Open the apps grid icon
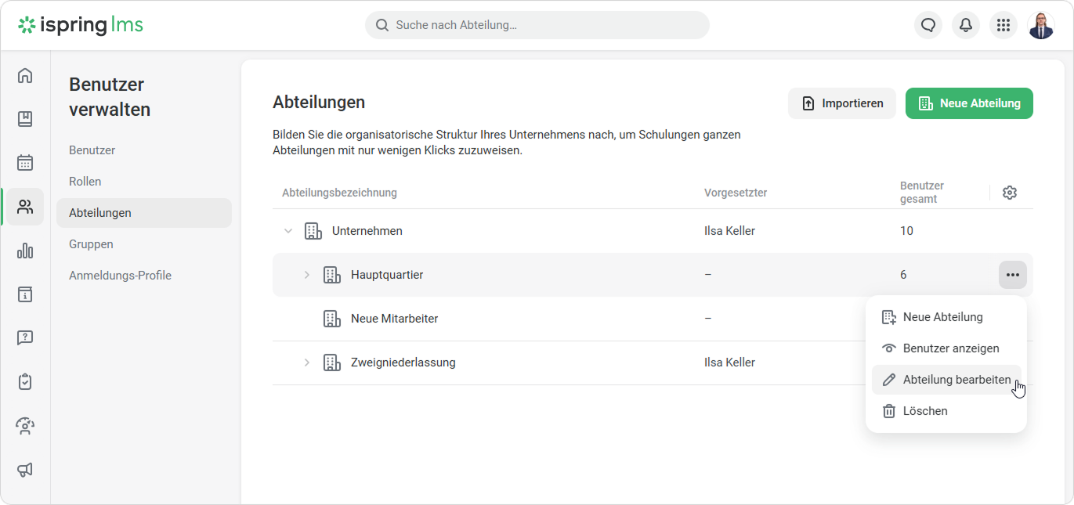 click(x=1003, y=25)
